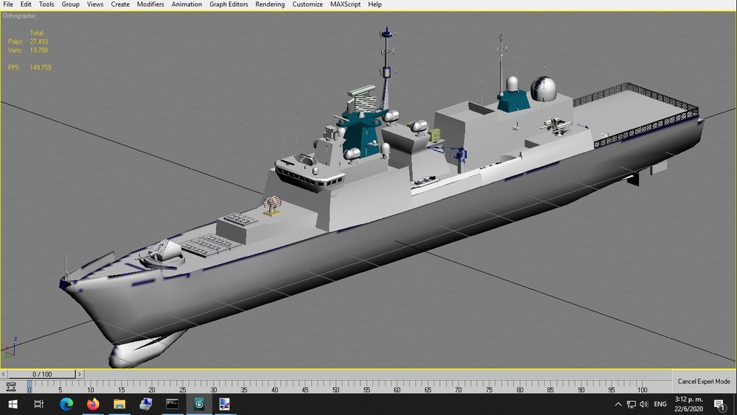
Task: Open the command prompt taskbar icon
Action: click(172, 404)
